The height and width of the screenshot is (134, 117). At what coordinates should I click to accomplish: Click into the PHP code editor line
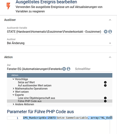tap(68, 118)
